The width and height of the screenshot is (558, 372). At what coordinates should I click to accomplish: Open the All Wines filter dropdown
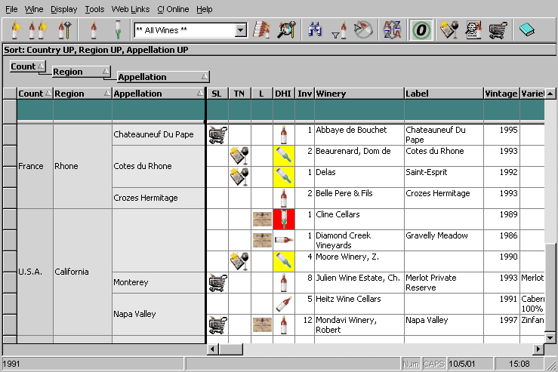pos(241,30)
